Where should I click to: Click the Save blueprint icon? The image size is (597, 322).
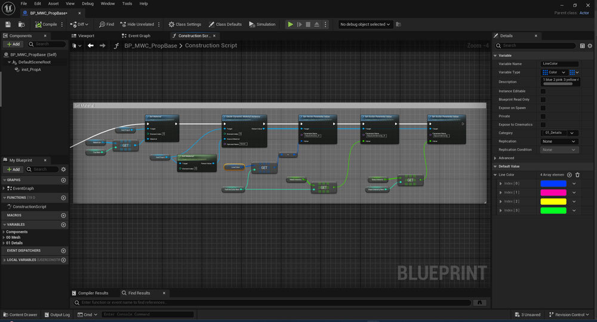pyautogui.click(x=8, y=24)
